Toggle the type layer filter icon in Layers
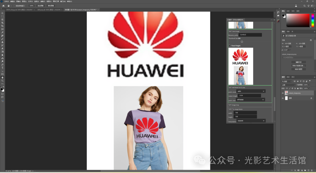This screenshot has width=316, height=173. (300, 81)
